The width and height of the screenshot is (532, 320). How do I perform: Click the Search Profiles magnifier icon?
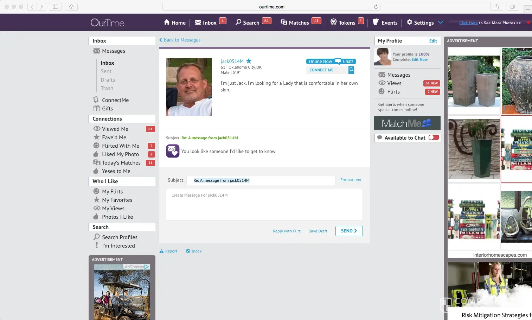tap(96, 237)
